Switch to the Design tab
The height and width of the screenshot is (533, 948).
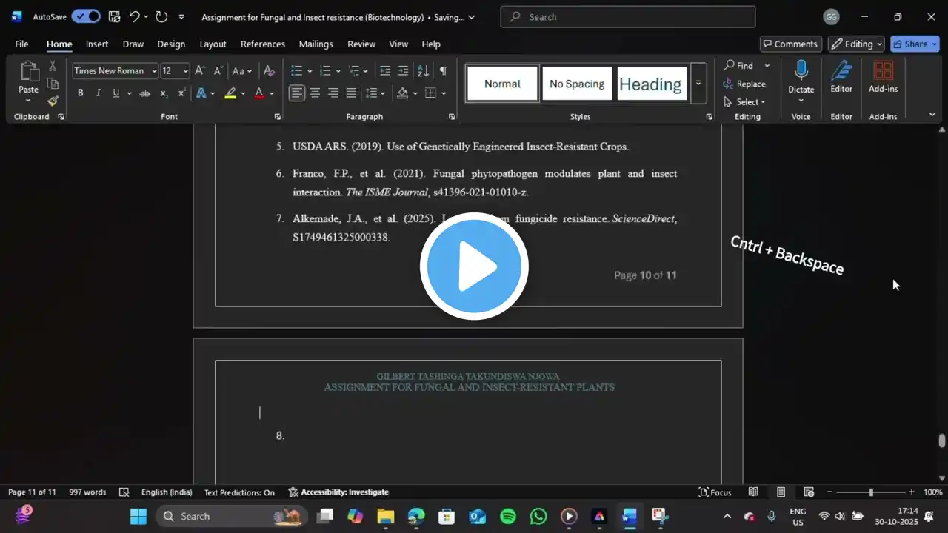171,44
